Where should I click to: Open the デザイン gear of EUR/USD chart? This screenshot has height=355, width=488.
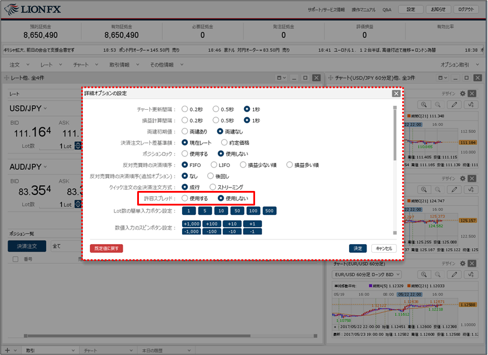pyautogui.click(x=463, y=263)
